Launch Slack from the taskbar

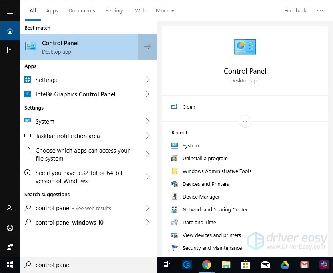tap(324, 265)
